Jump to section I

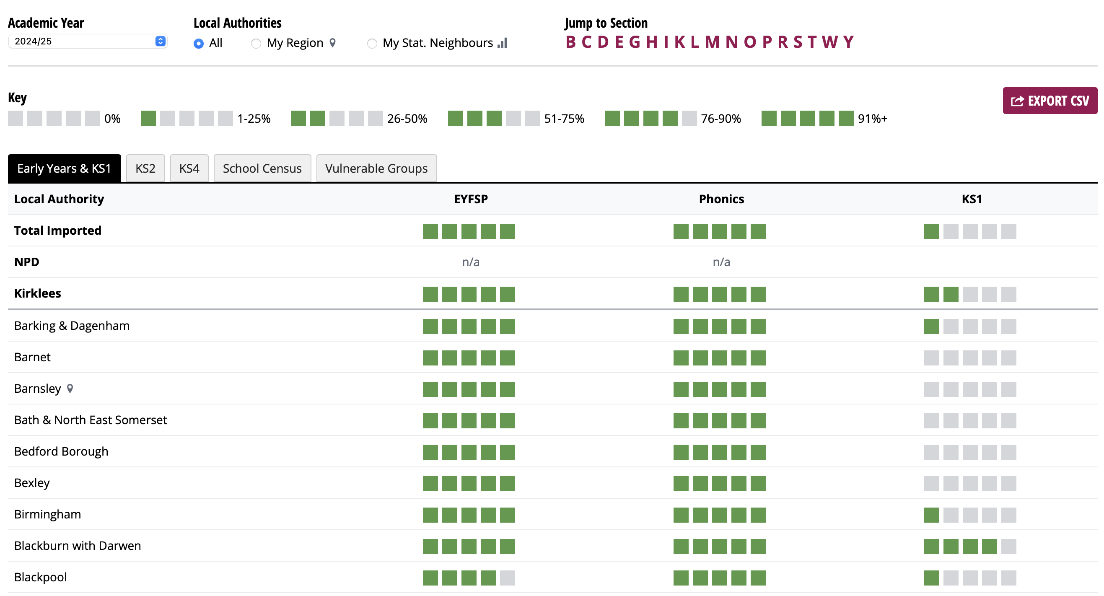(666, 42)
